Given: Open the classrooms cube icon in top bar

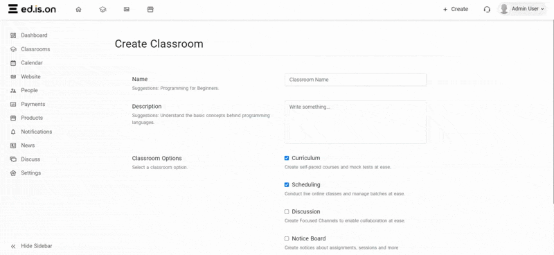Looking at the screenshot, I should [102, 10].
